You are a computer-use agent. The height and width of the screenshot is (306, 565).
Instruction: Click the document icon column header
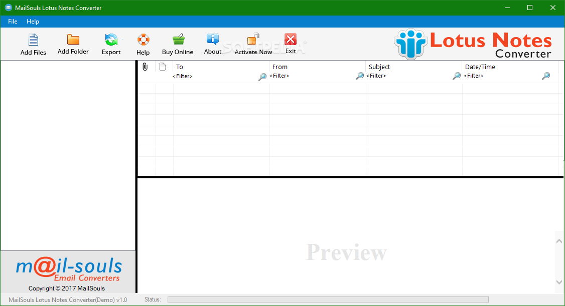163,67
